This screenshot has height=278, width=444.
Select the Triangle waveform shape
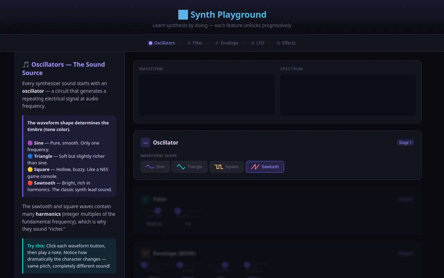tap(189, 167)
